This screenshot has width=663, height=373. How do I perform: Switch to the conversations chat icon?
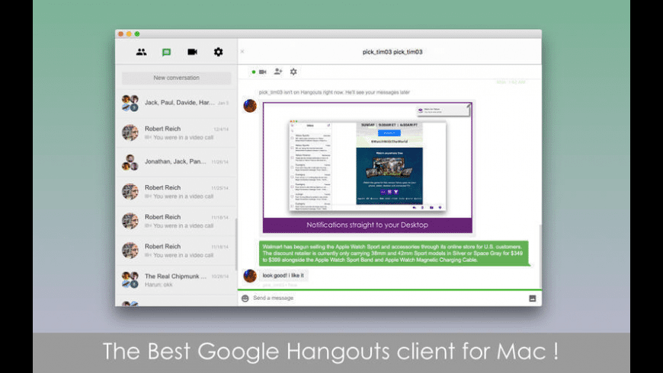[167, 52]
